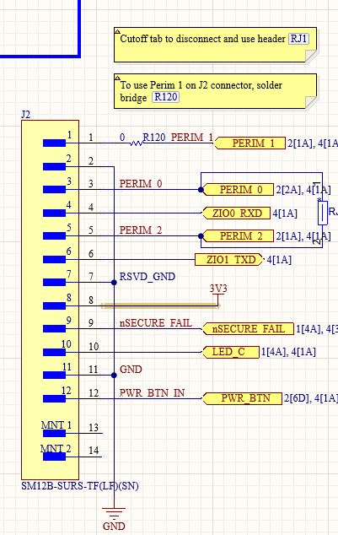Click the resistor value 0 near R120

(x=122, y=138)
